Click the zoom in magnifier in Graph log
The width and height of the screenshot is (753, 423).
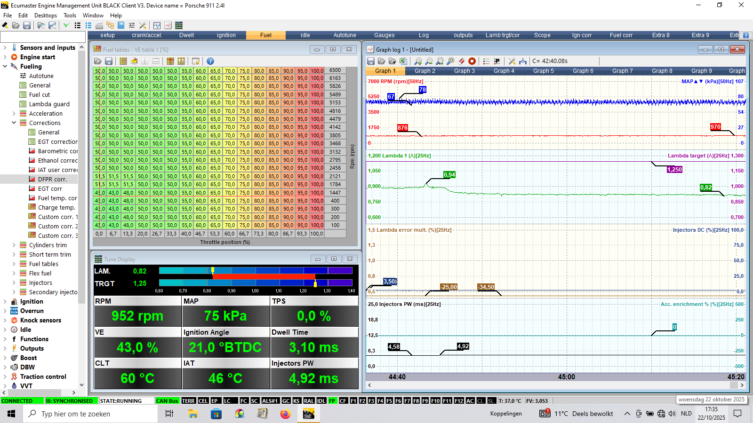click(418, 61)
